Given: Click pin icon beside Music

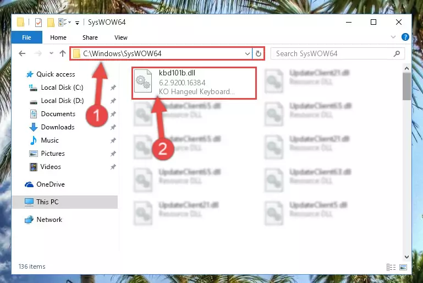Looking at the screenshot, I should tap(113, 140).
